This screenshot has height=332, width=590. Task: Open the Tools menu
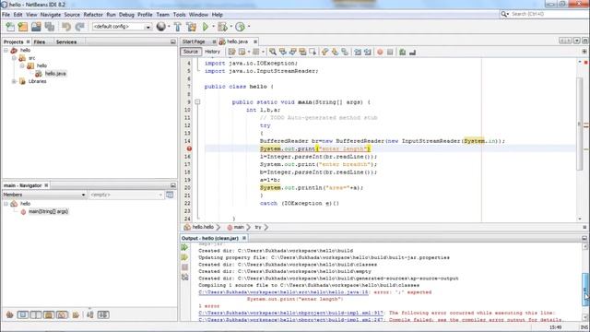point(179,15)
